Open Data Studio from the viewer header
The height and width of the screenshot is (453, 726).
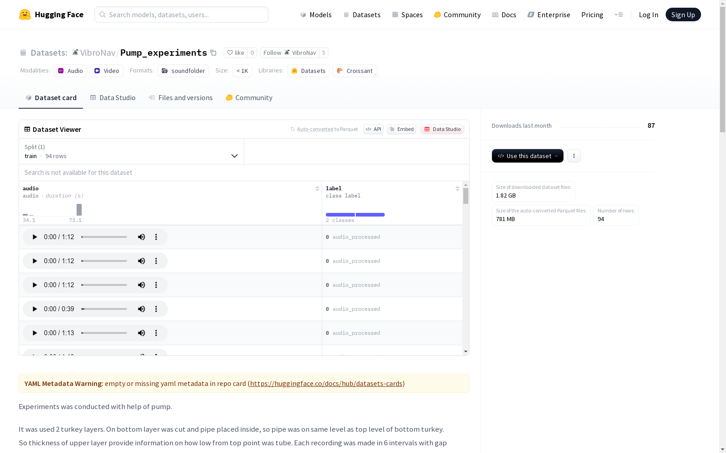(442, 129)
